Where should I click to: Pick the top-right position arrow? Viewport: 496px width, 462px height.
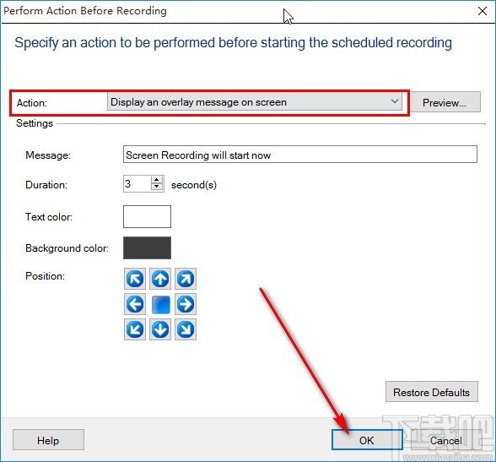pos(186,279)
